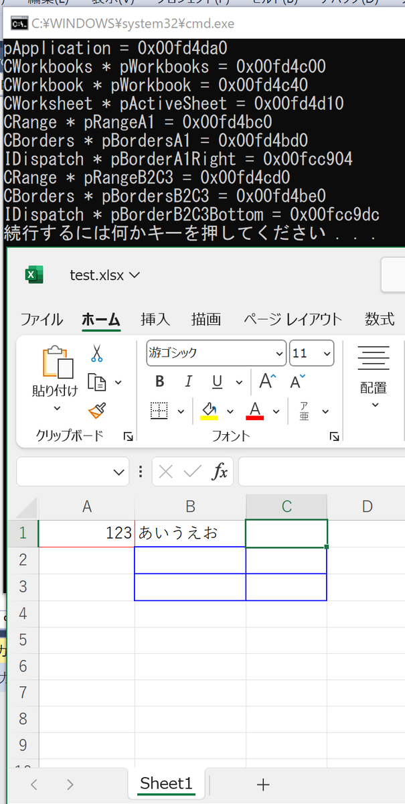Click the 続行するには prompt line in cmd
Viewport: 405px width, 804px height.
click(189, 233)
